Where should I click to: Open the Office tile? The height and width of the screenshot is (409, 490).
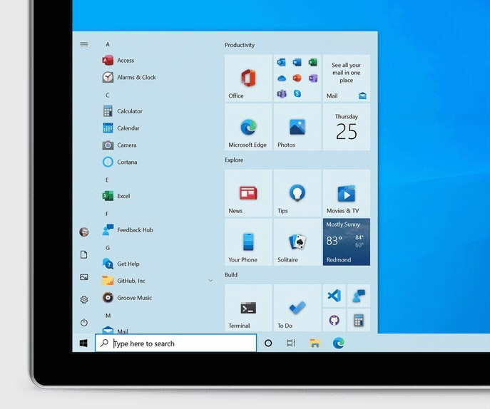[x=248, y=78]
